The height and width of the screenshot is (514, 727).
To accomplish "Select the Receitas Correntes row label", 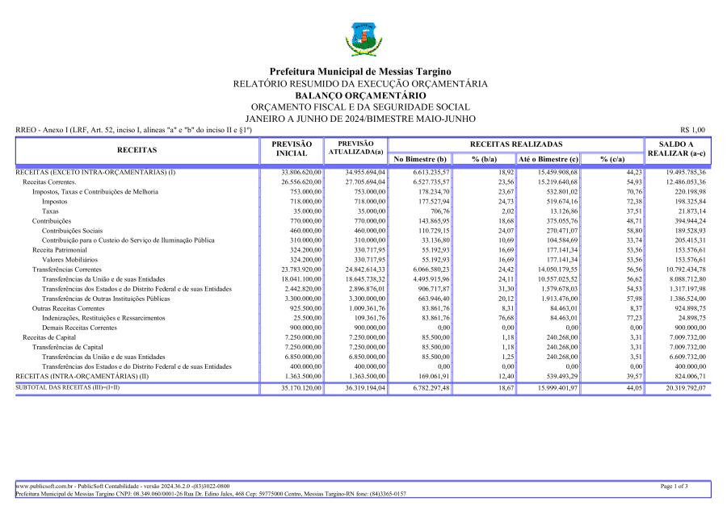I will click(50, 182).
